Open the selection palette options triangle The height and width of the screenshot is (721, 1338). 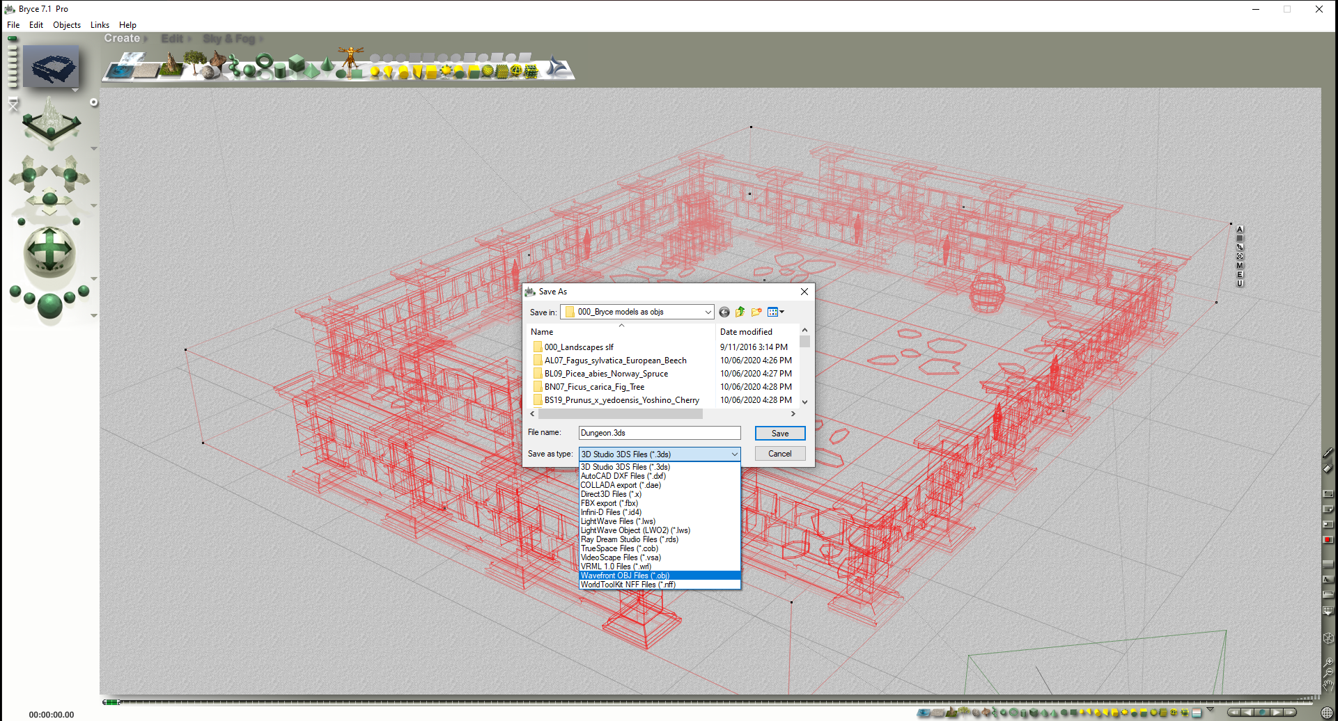tap(1210, 710)
